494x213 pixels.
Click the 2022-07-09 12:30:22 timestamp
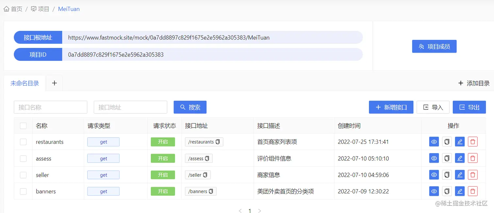[363, 191]
